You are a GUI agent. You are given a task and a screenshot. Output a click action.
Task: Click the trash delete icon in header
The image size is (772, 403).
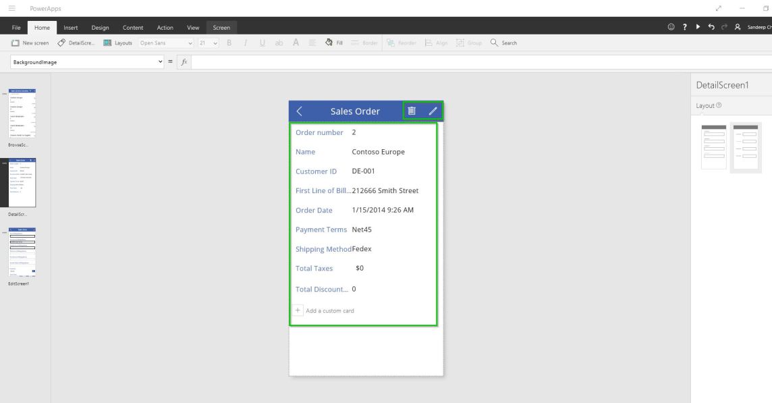click(x=412, y=111)
